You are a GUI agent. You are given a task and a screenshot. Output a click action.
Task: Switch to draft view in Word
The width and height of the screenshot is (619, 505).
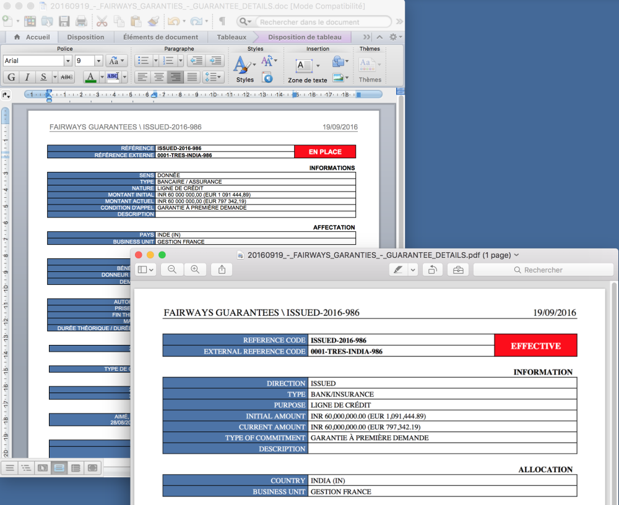coord(10,468)
